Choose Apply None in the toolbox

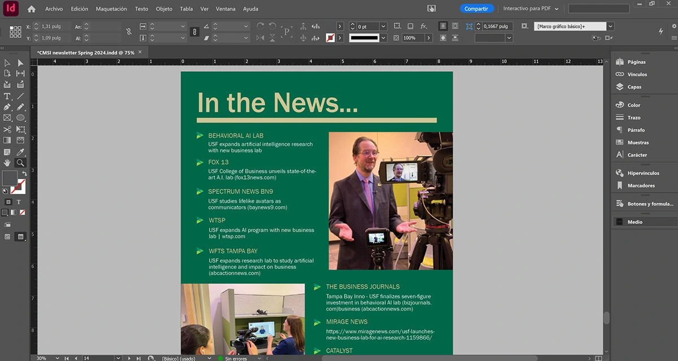[x=23, y=212]
